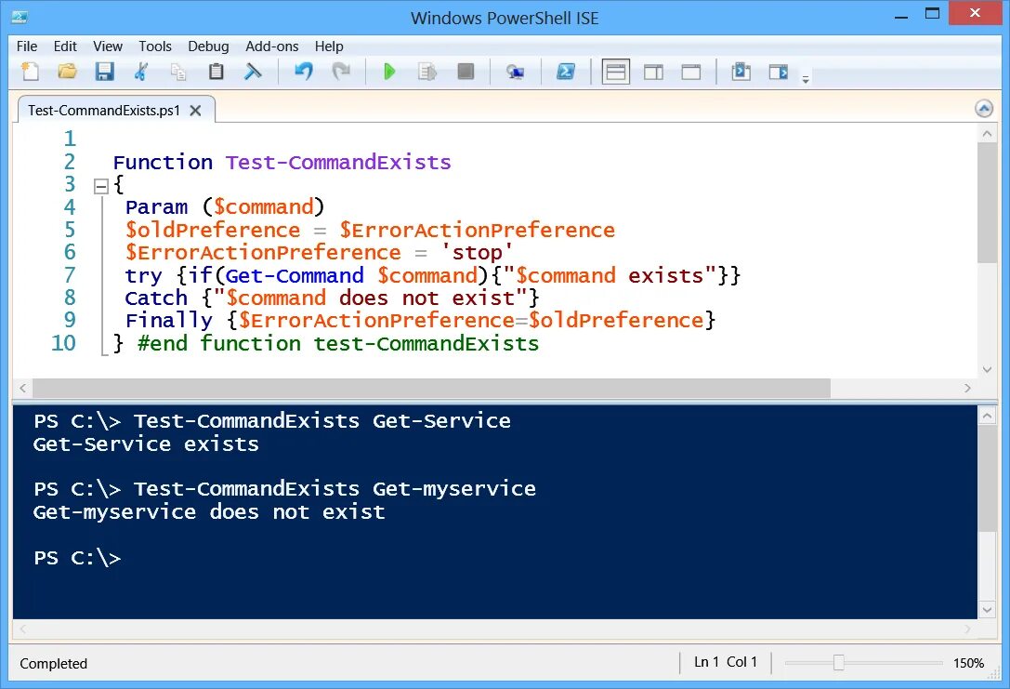Open the File menu
Screen dimensions: 1010x689
tap(26, 46)
